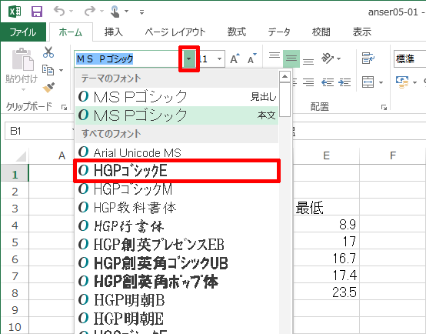Select column E header
The image size is (426, 334).
coord(326,156)
